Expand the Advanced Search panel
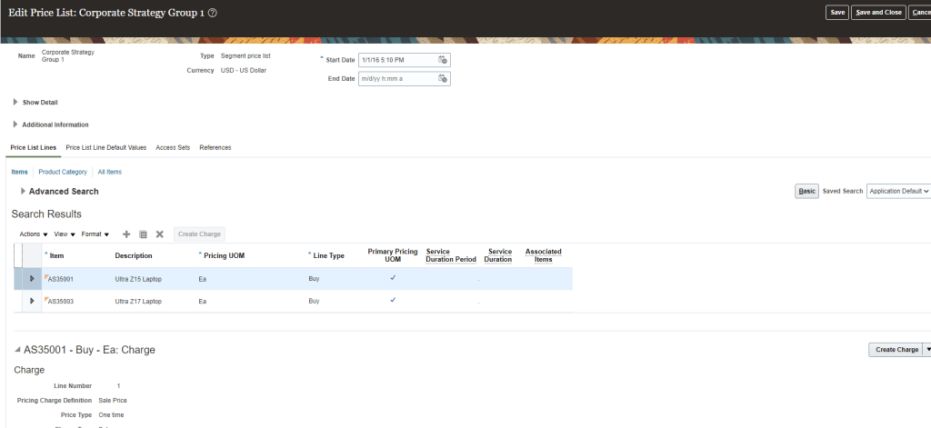931x428 pixels. point(23,191)
